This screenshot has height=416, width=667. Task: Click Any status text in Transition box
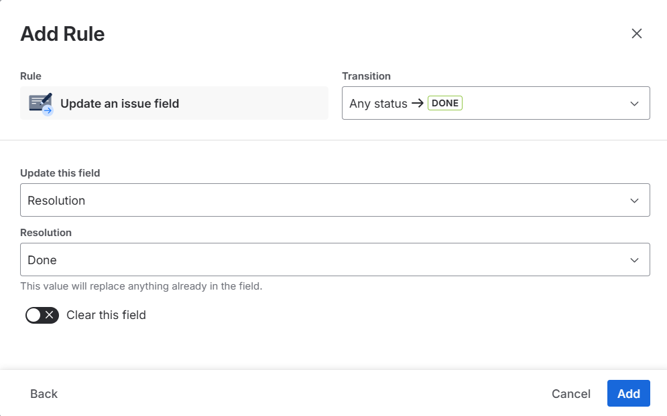(x=378, y=104)
